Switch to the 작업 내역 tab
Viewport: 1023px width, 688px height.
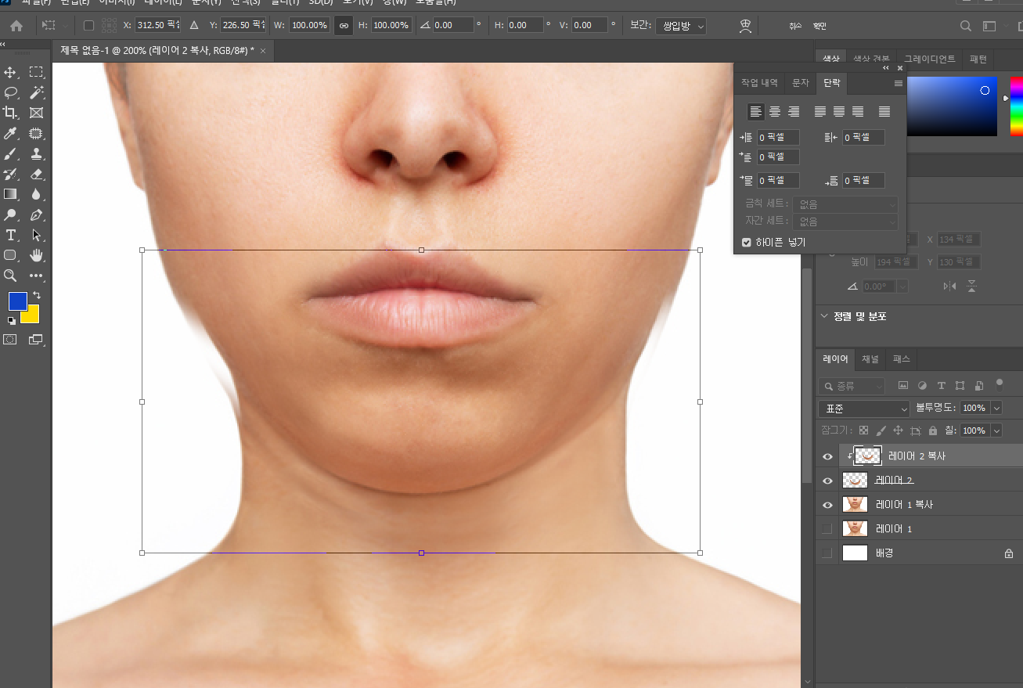pos(759,82)
